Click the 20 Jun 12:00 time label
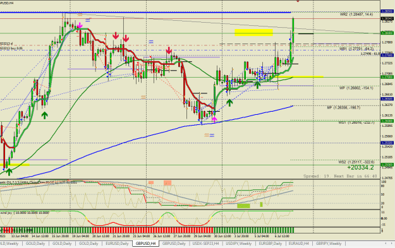 pyautogui.click(x=100, y=236)
